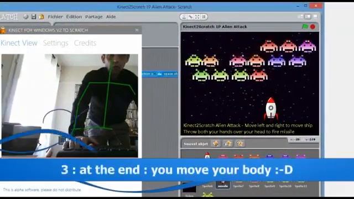Switch to small stage view mode

(x=300, y=17)
